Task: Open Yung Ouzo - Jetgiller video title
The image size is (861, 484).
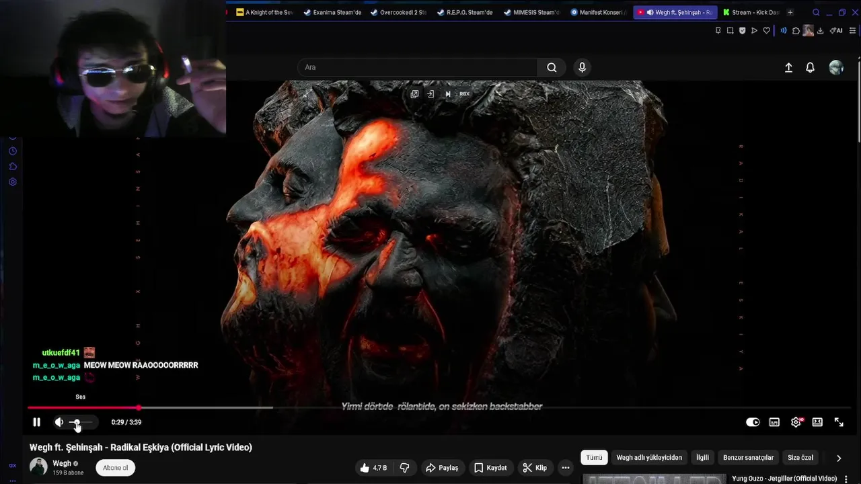Action: pyautogui.click(x=784, y=479)
